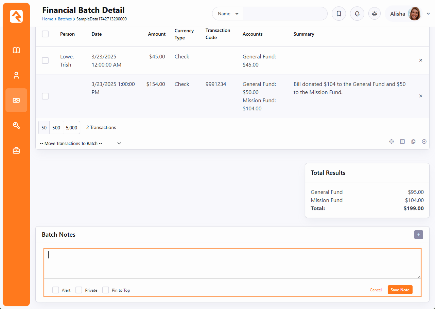Set page size to 500 rows
The image size is (435, 309).
[x=56, y=128]
